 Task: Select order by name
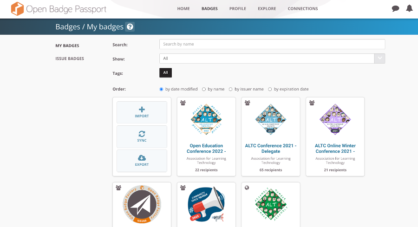[204, 89]
